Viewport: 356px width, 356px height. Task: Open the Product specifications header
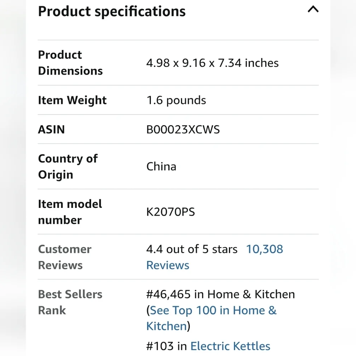click(112, 11)
